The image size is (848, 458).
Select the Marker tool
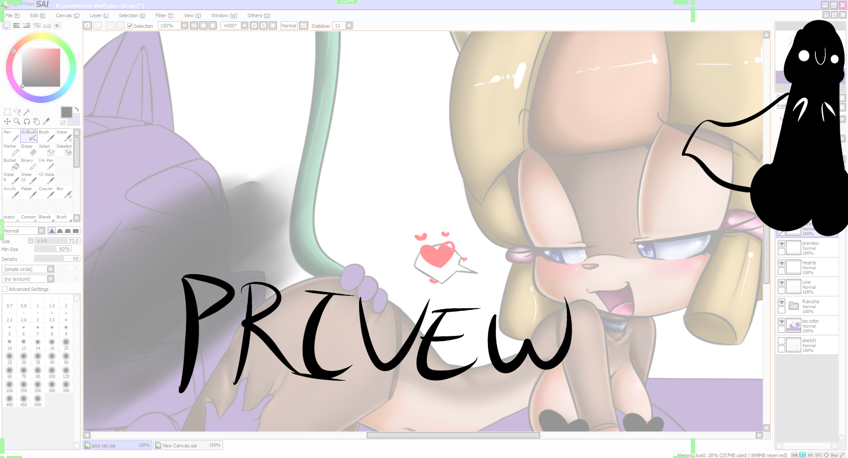(x=11, y=150)
